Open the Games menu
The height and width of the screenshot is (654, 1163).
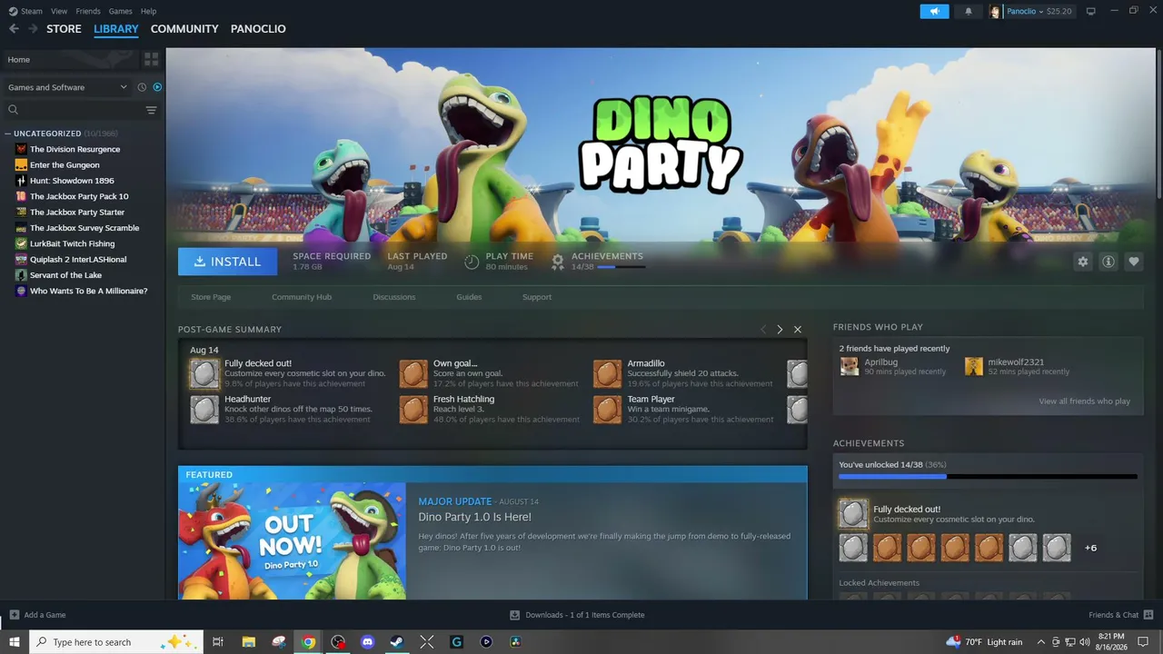[x=120, y=11]
